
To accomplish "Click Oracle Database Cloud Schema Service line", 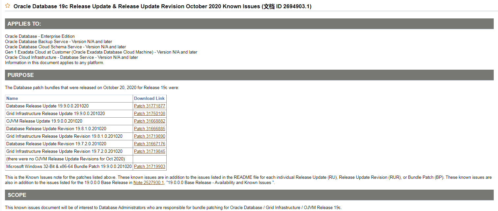I will click(x=65, y=47).
